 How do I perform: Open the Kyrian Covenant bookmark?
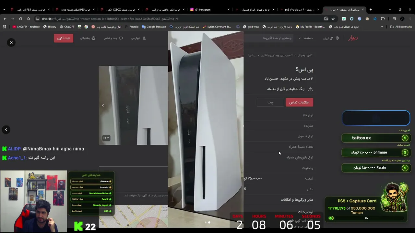[x=217, y=27]
